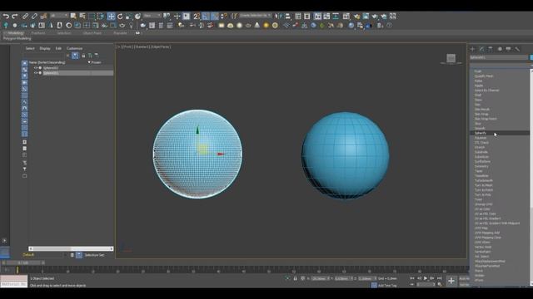Click Go to Start playback button
The image size is (533, 299).
click(x=412, y=278)
